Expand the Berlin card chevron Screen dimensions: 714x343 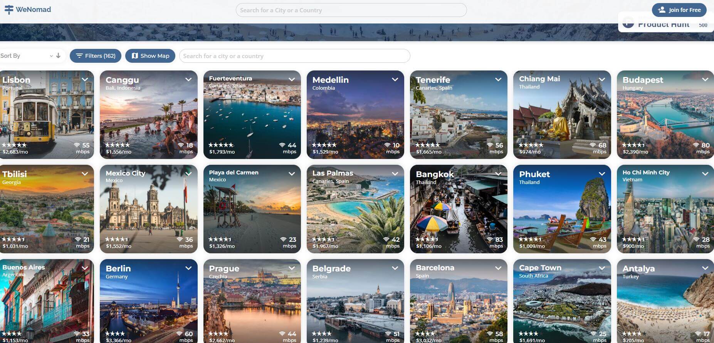[188, 268]
